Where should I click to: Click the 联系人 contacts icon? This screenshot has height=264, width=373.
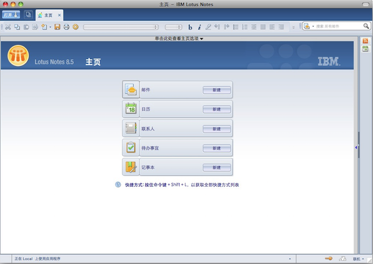(x=131, y=128)
